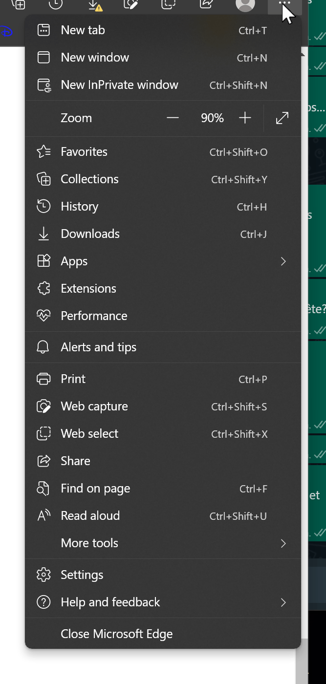Screen dimensions: 326x684
Task: Choose Print from the menu
Action: click(x=163, y=379)
